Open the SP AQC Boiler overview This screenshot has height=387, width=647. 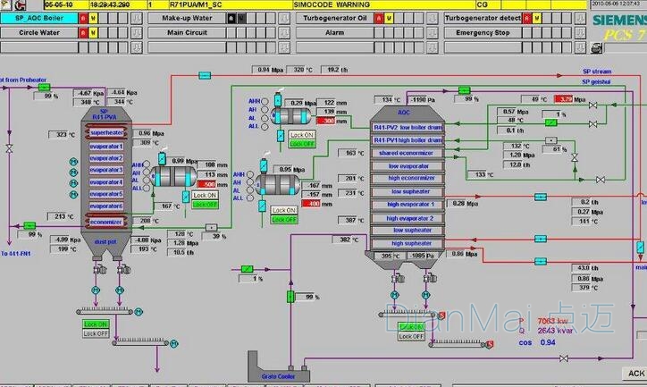tap(38, 17)
